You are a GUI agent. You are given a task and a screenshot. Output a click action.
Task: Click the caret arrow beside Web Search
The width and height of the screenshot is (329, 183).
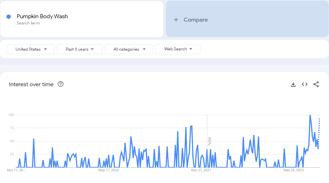coord(191,49)
